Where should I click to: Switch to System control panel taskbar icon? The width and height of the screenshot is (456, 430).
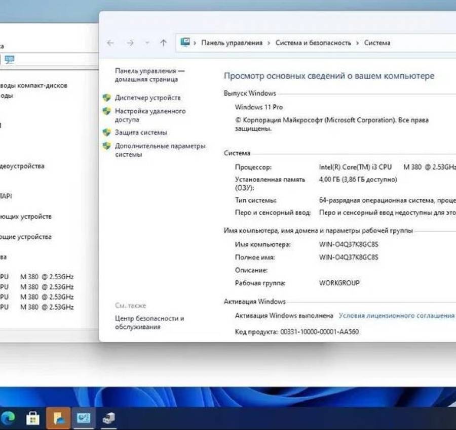[x=84, y=418]
